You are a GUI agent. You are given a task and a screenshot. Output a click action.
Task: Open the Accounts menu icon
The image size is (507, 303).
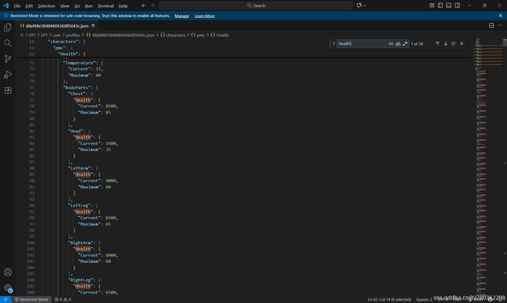8,272
